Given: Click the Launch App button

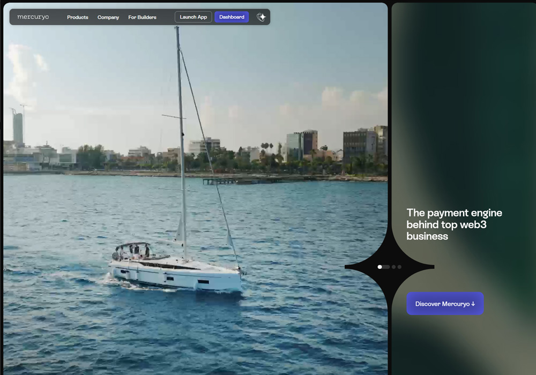Looking at the screenshot, I should [x=193, y=17].
